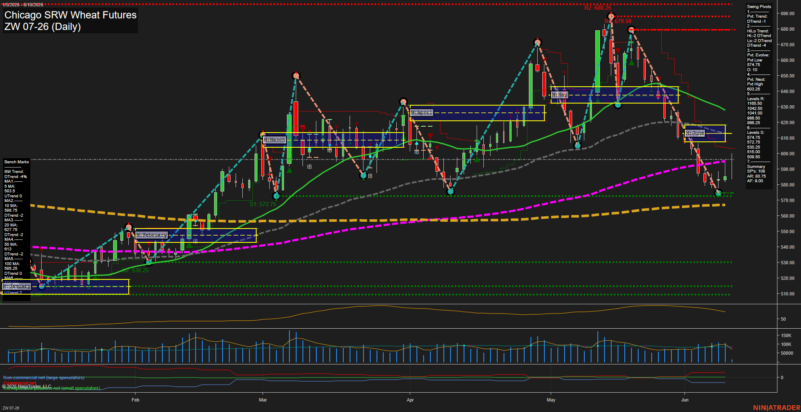The width and height of the screenshot is (801, 412).
Task: Click the early-March swing high pivot circle
Action: pos(296,76)
